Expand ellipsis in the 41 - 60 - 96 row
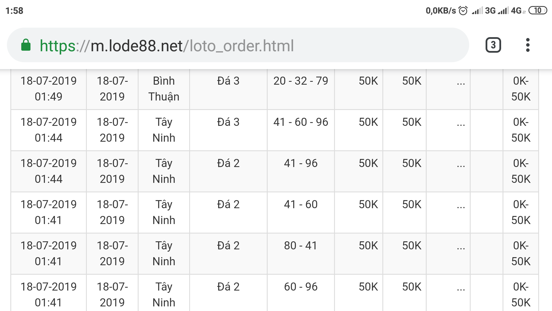 coord(461,124)
